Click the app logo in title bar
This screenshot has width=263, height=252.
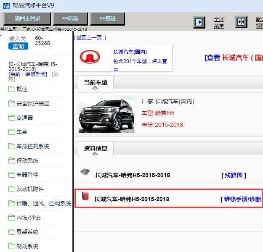point(6,6)
